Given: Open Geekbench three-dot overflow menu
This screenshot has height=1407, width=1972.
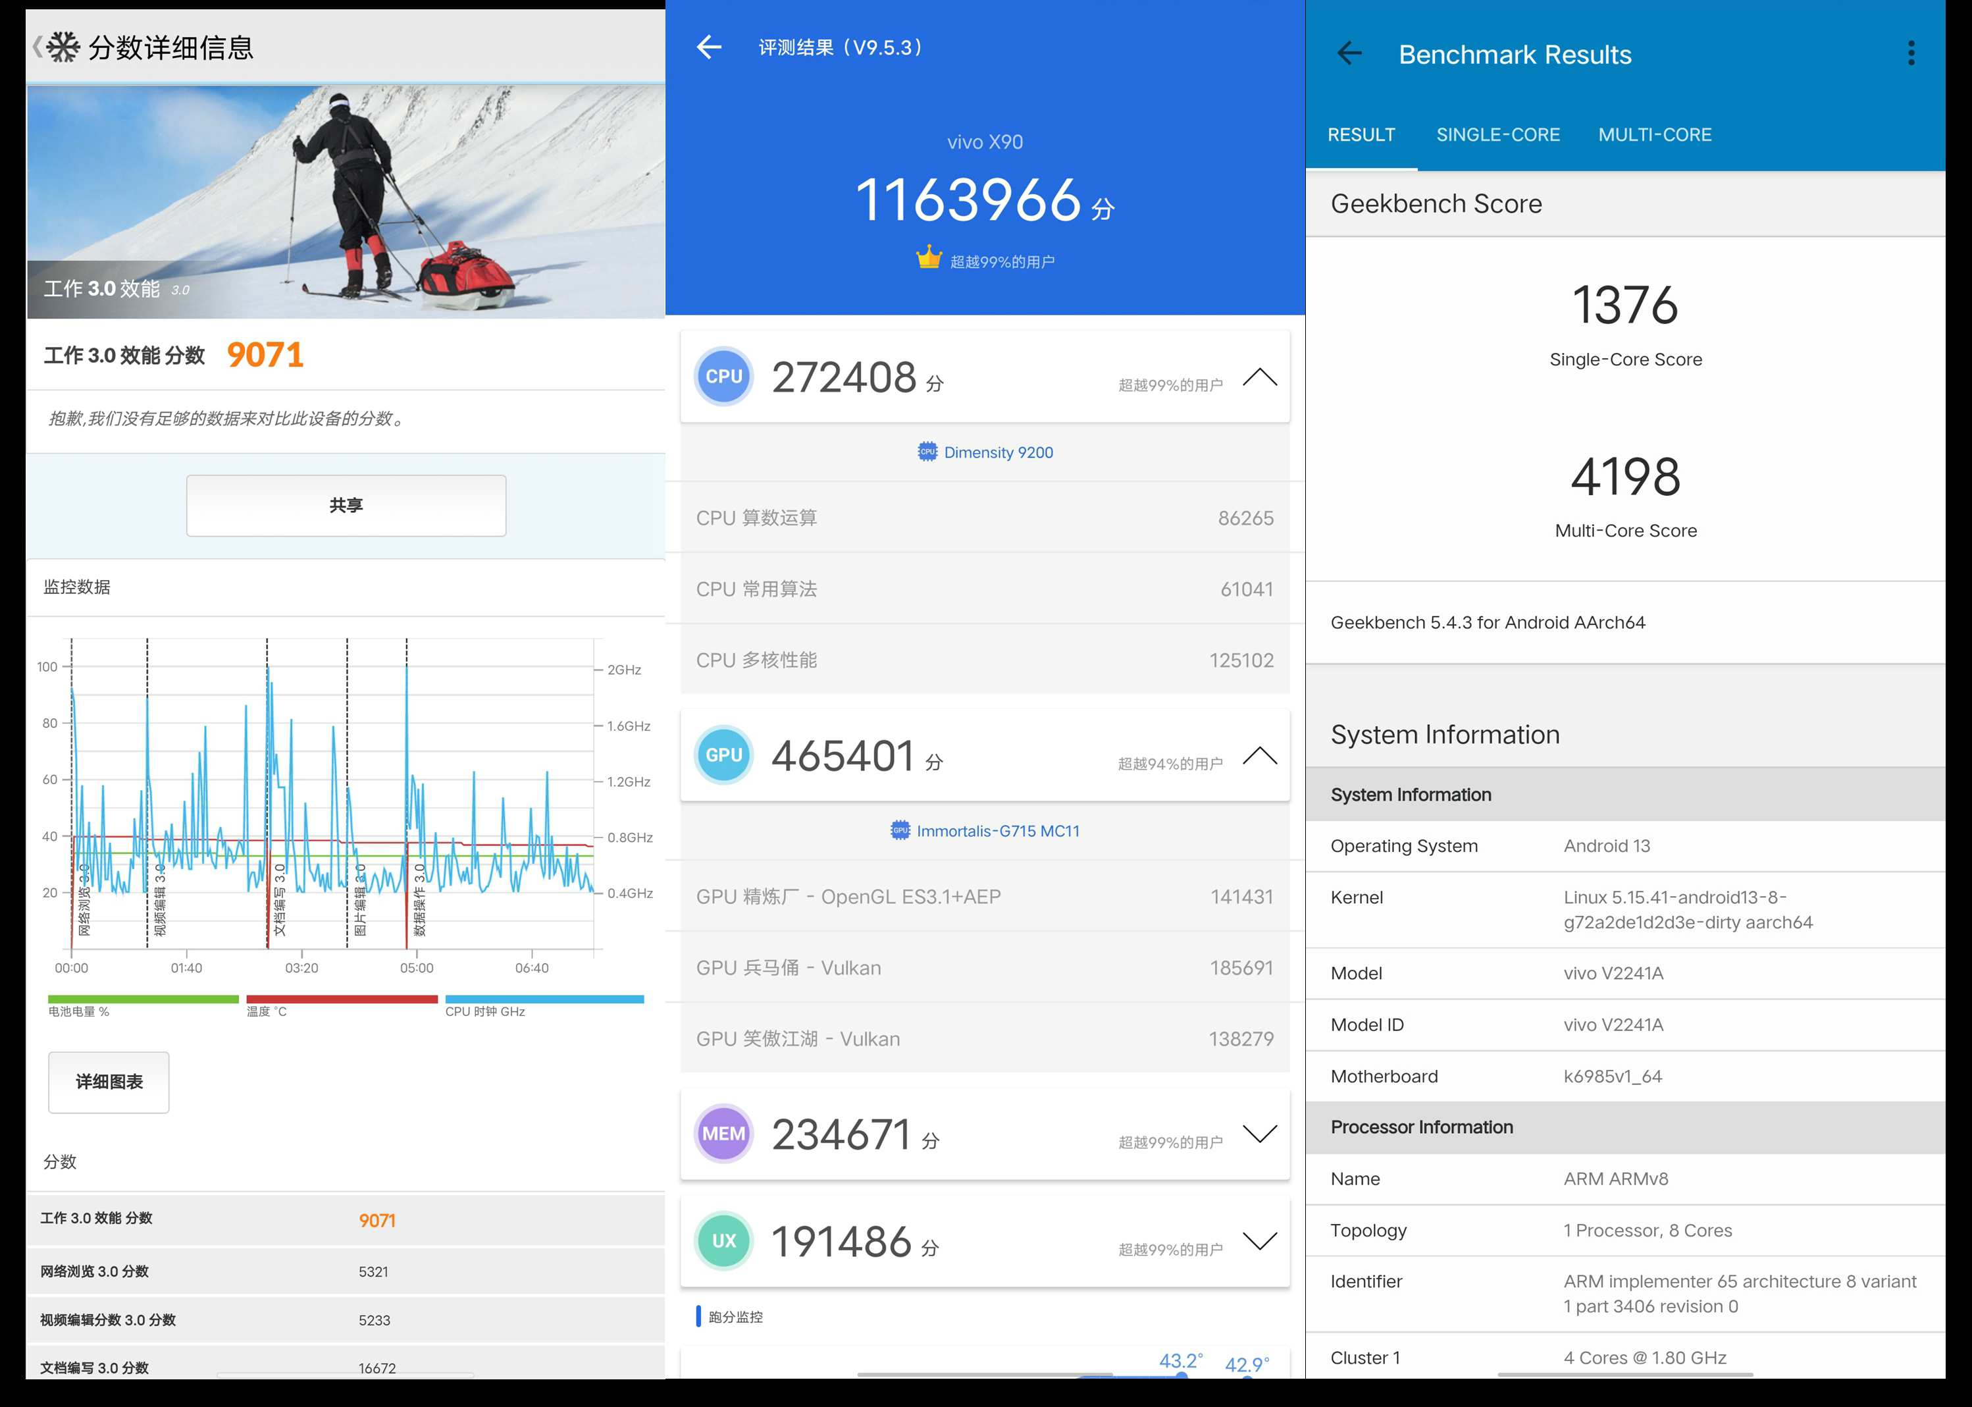Looking at the screenshot, I should 1911,54.
